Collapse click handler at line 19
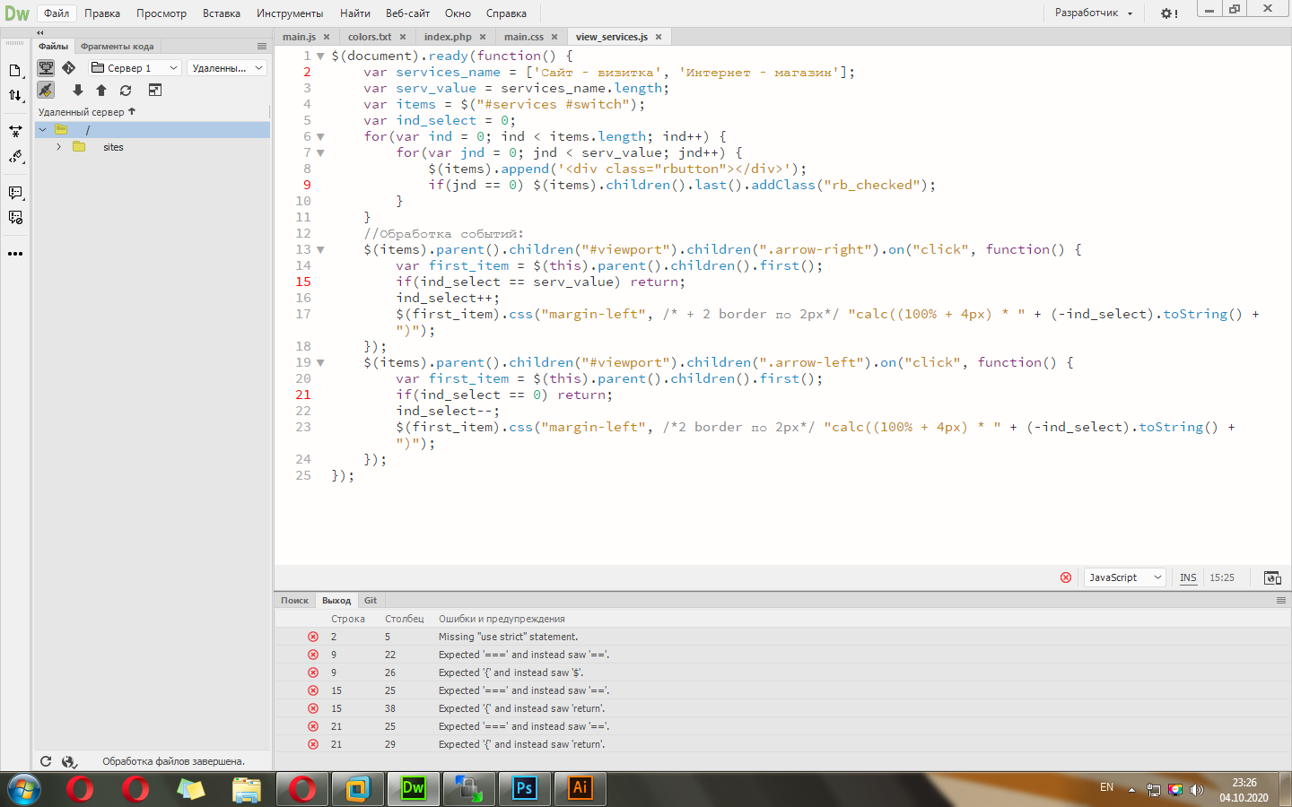The height and width of the screenshot is (807, 1292). [320, 363]
